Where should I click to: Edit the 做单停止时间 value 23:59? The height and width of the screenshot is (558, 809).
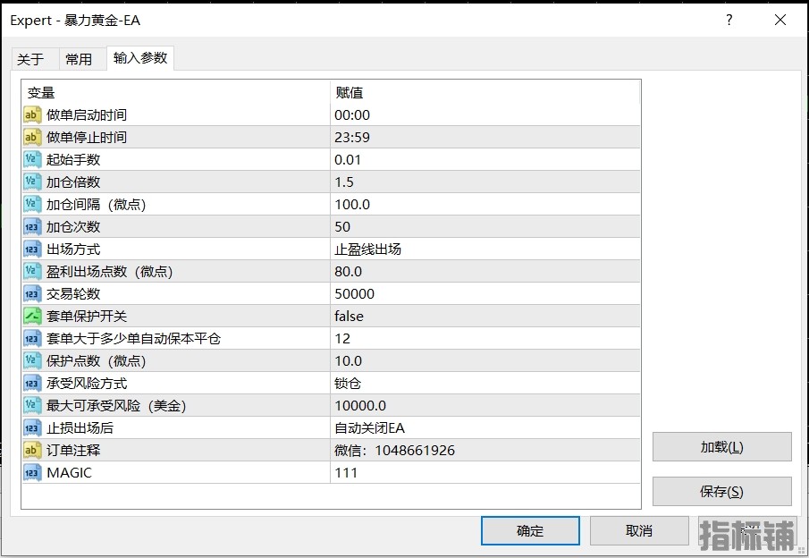pos(485,138)
